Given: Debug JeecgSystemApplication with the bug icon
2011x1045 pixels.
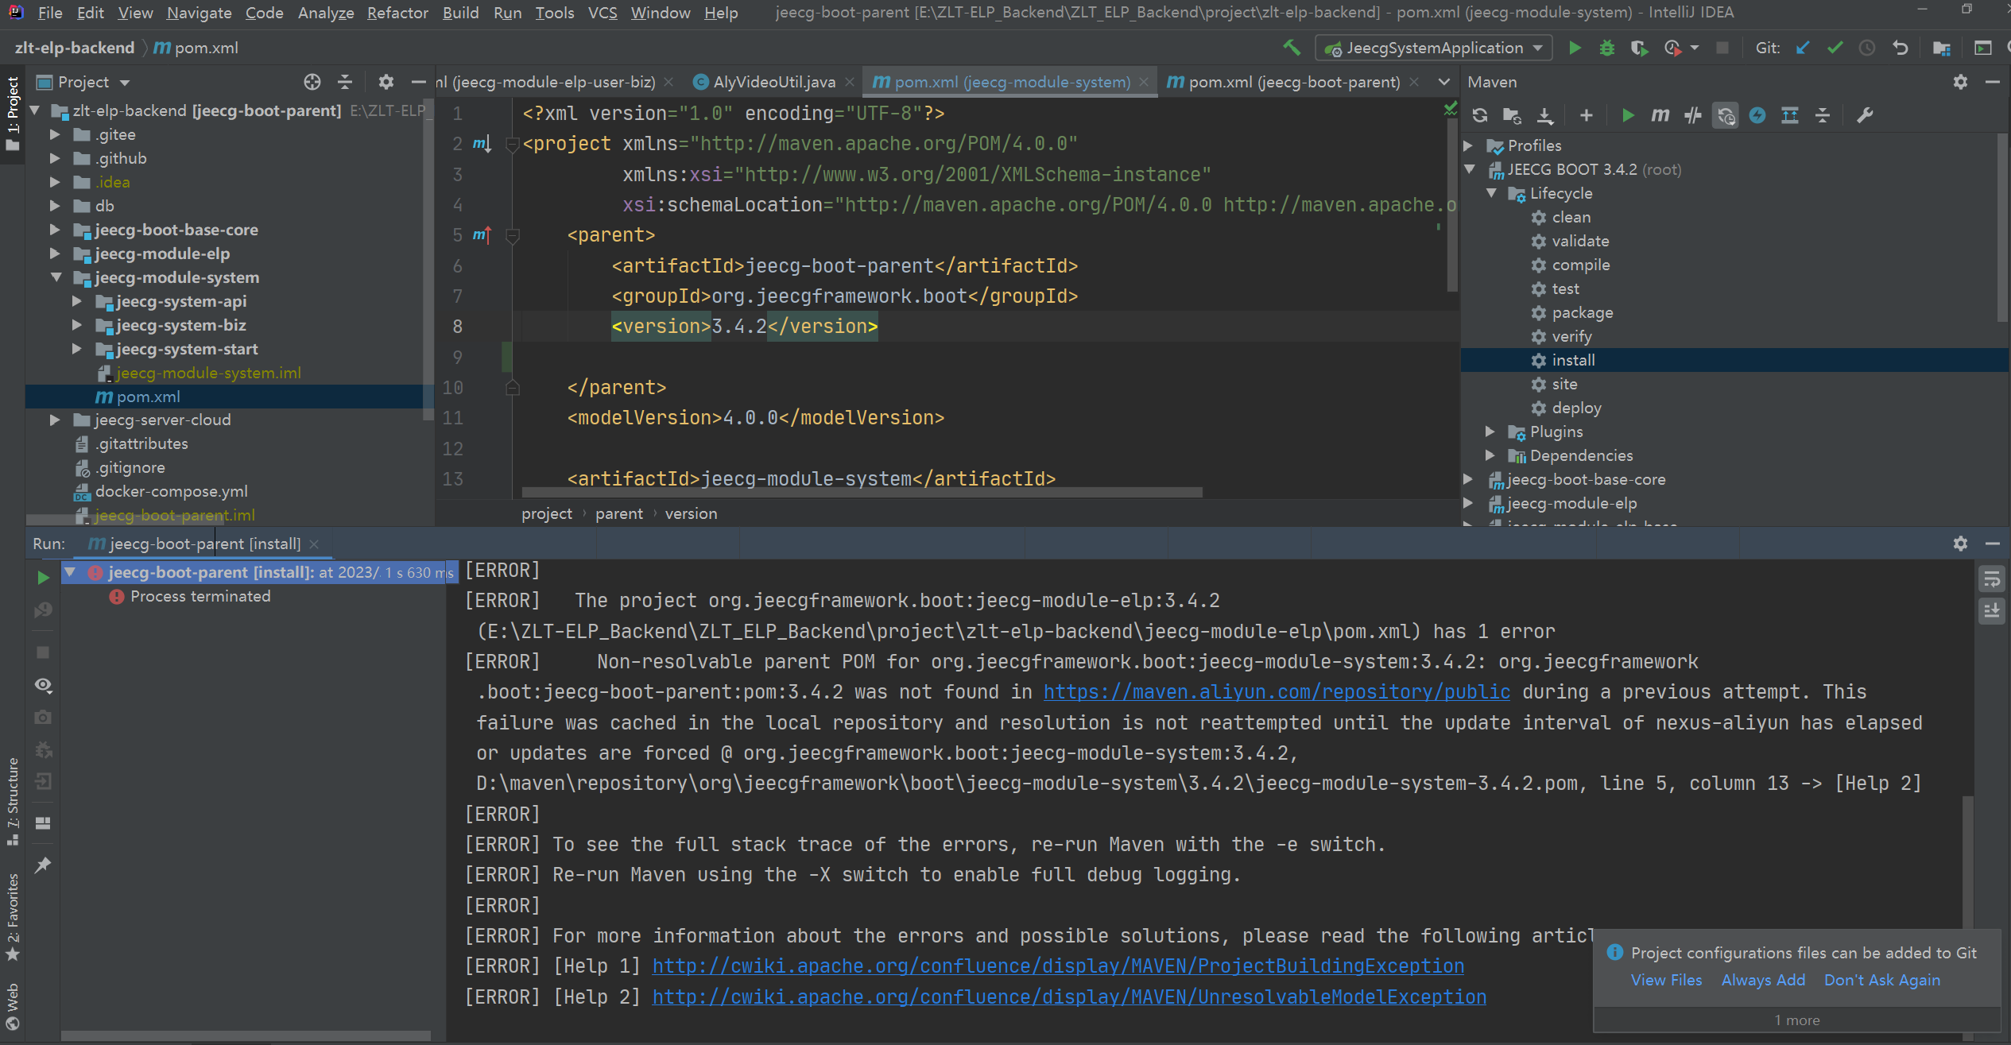Looking at the screenshot, I should (1606, 48).
